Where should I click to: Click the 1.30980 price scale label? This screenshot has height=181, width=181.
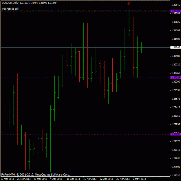(176, 56)
